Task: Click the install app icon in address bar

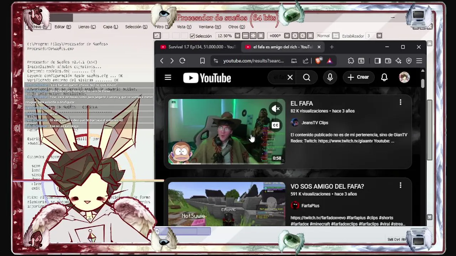Action: pos(294,61)
